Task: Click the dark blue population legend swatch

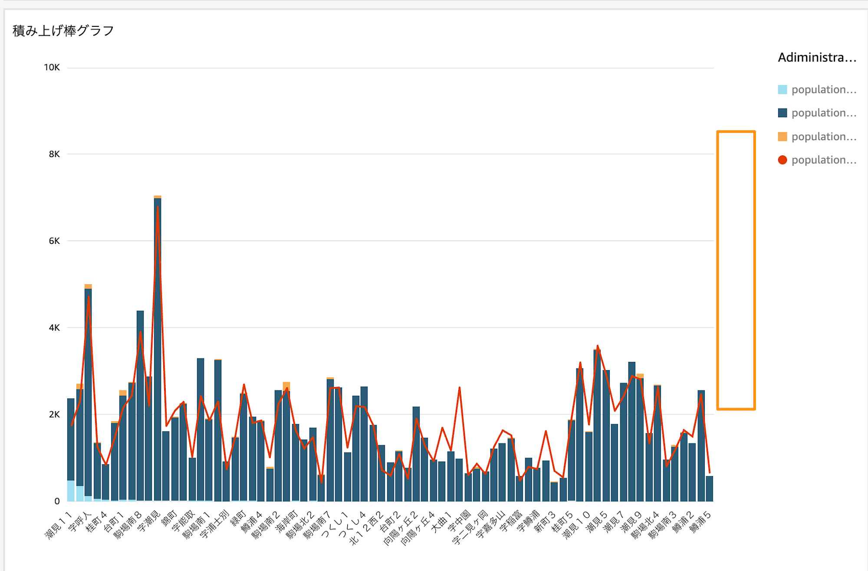Action: tap(783, 113)
